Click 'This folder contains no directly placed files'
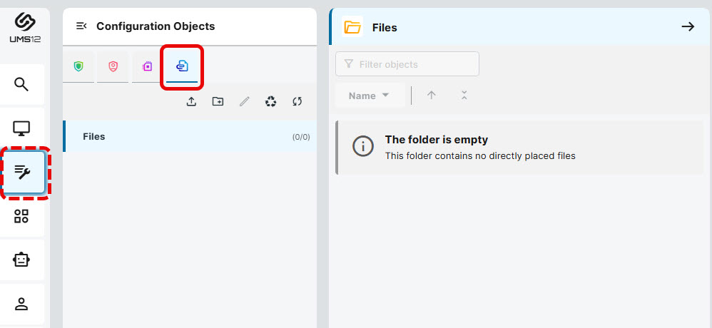Viewport: 712px width, 328px height. click(480, 156)
